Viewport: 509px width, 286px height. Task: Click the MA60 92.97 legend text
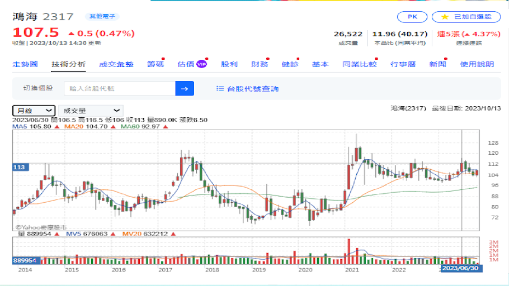(140, 126)
